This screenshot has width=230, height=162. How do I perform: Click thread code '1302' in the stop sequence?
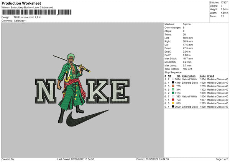pos(203,90)
